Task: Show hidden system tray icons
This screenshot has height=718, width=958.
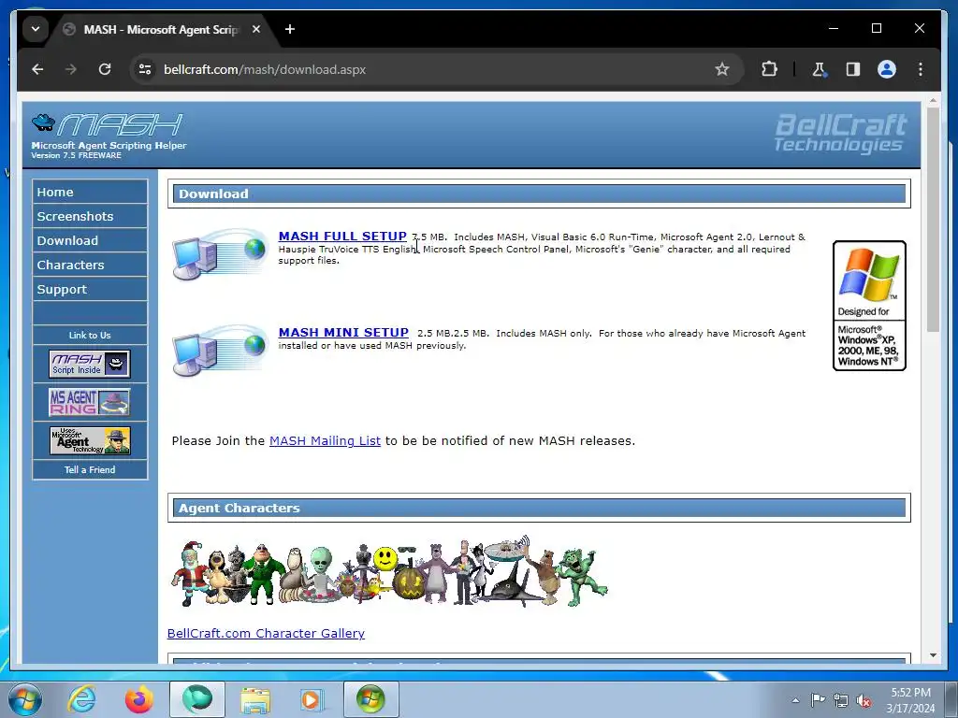Action: click(795, 700)
